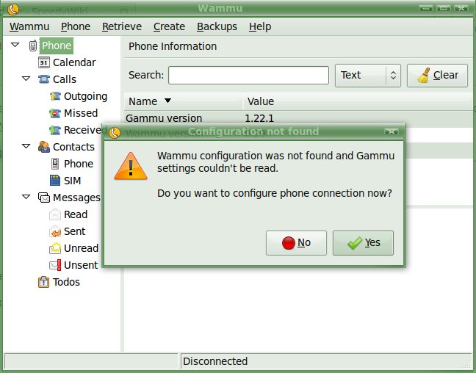Click the Calls telephone icon
The height and width of the screenshot is (373, 476).
point(44,79)
